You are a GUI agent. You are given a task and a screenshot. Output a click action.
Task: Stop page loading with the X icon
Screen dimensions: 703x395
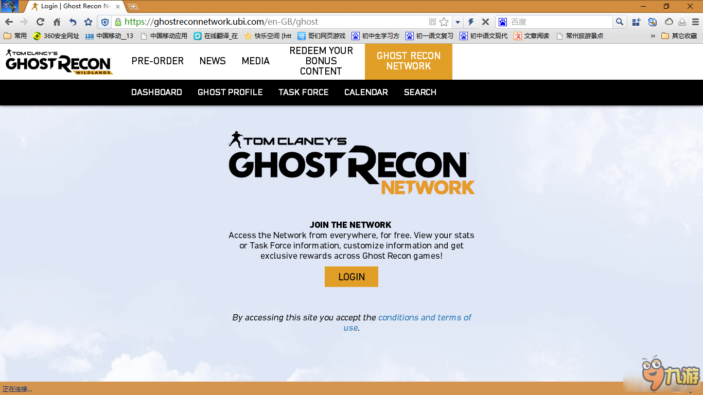(x=485, y=22)
